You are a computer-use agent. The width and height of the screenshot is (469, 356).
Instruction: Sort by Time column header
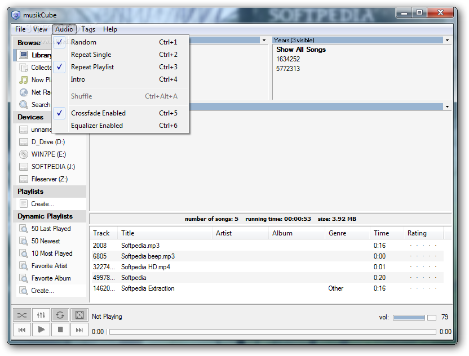[387, 233]
